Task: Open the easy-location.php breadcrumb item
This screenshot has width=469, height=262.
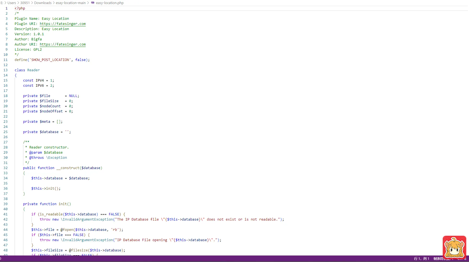Action: click(109, 3)
